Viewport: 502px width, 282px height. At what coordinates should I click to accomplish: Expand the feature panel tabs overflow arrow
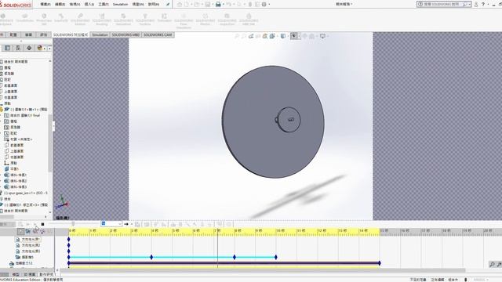pos(49,49)
